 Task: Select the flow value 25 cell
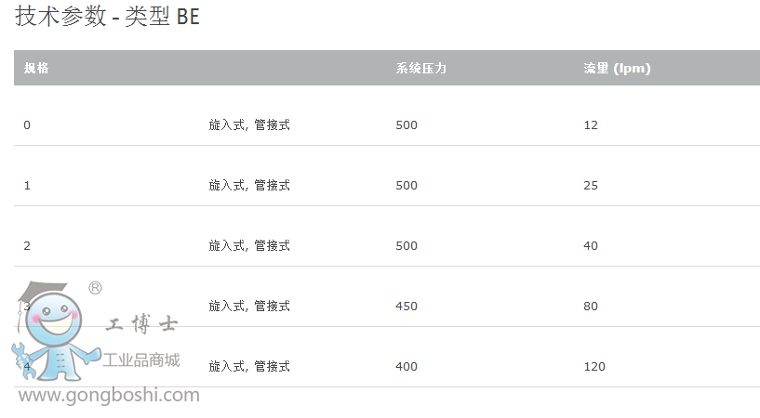click(591, 185)
